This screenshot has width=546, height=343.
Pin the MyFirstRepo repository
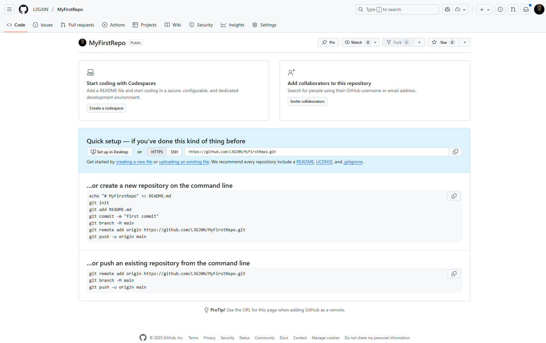point(328,42)
